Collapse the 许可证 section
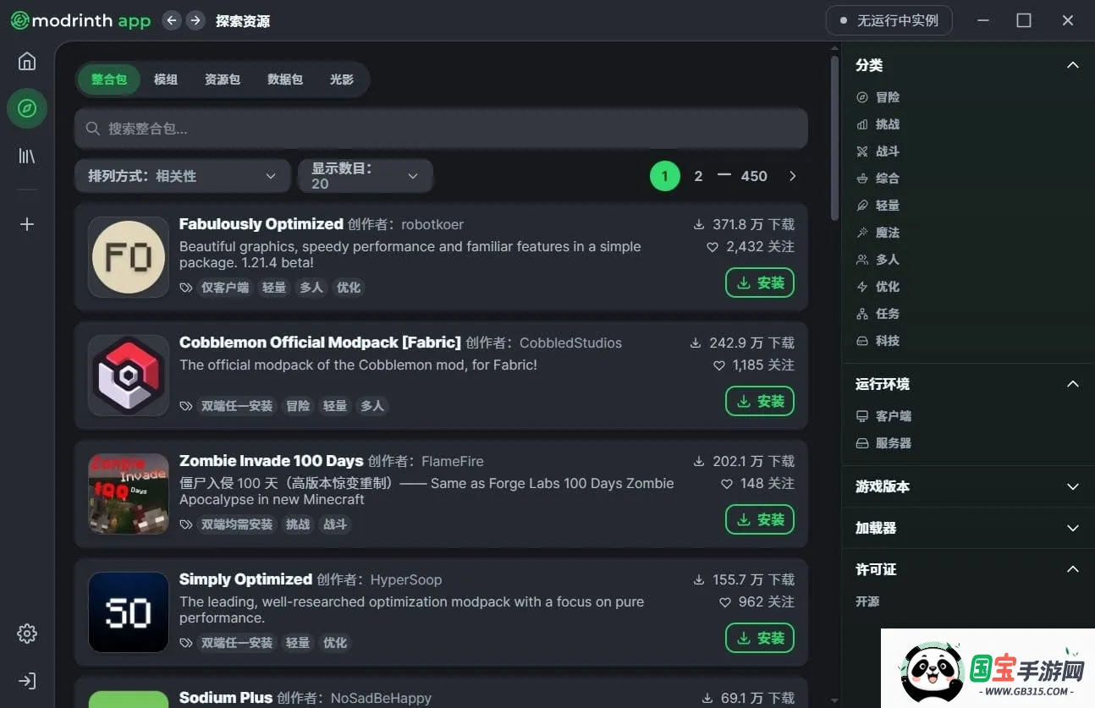 pyautogui.click(x=1073, y=569)
